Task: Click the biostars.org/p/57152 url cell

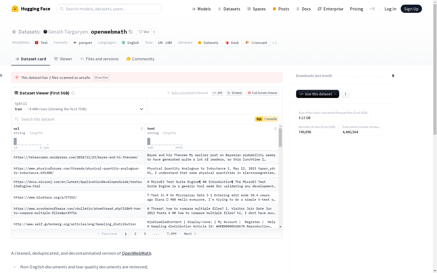Action: 78,197
